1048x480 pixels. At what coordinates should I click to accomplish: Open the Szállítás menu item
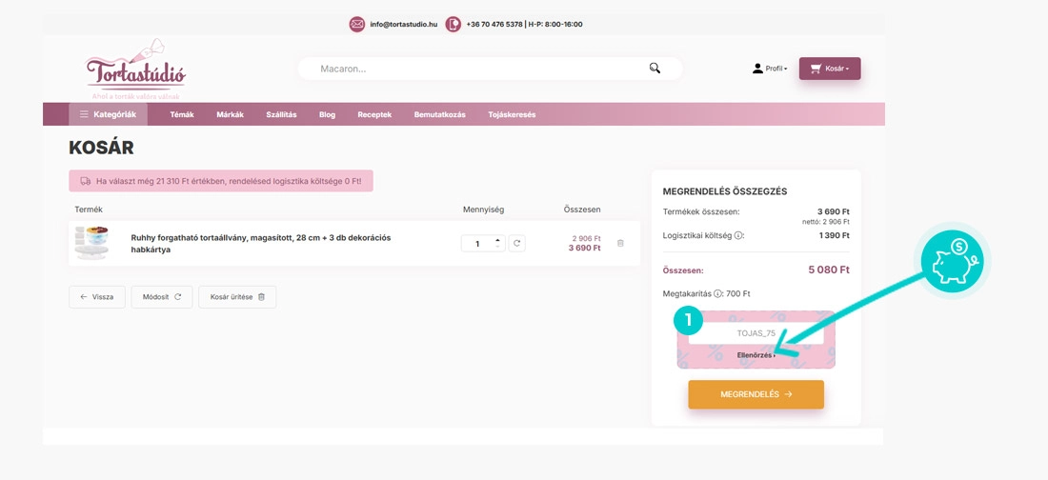pyautogui.click(x=281, y=114)
